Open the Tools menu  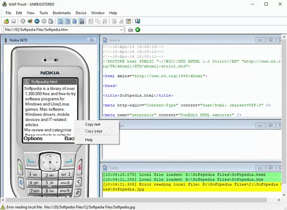pyautogui.click(x=44, y=13)
